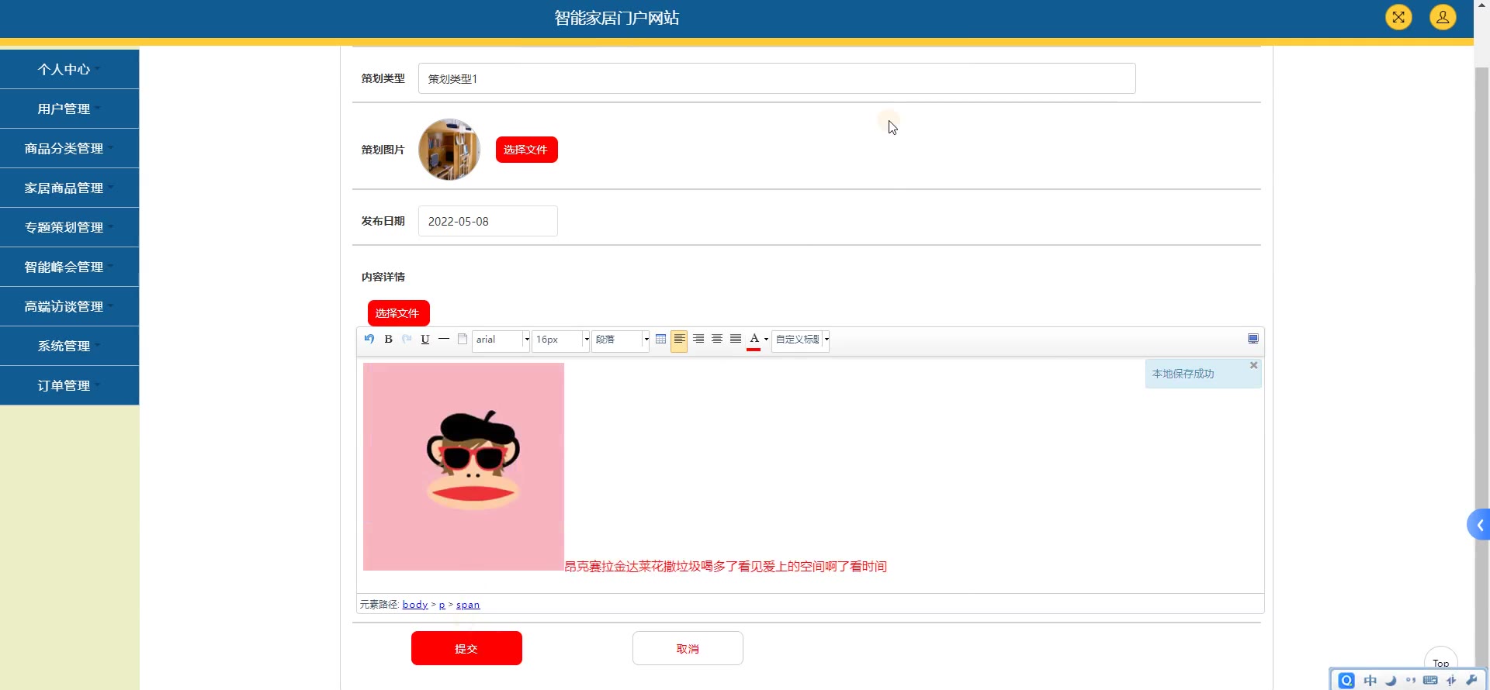The image size is (1490, 690).
Task: Click the redo icon in editor toolbar
Action: pyautogui.click(x=407, y=339)
